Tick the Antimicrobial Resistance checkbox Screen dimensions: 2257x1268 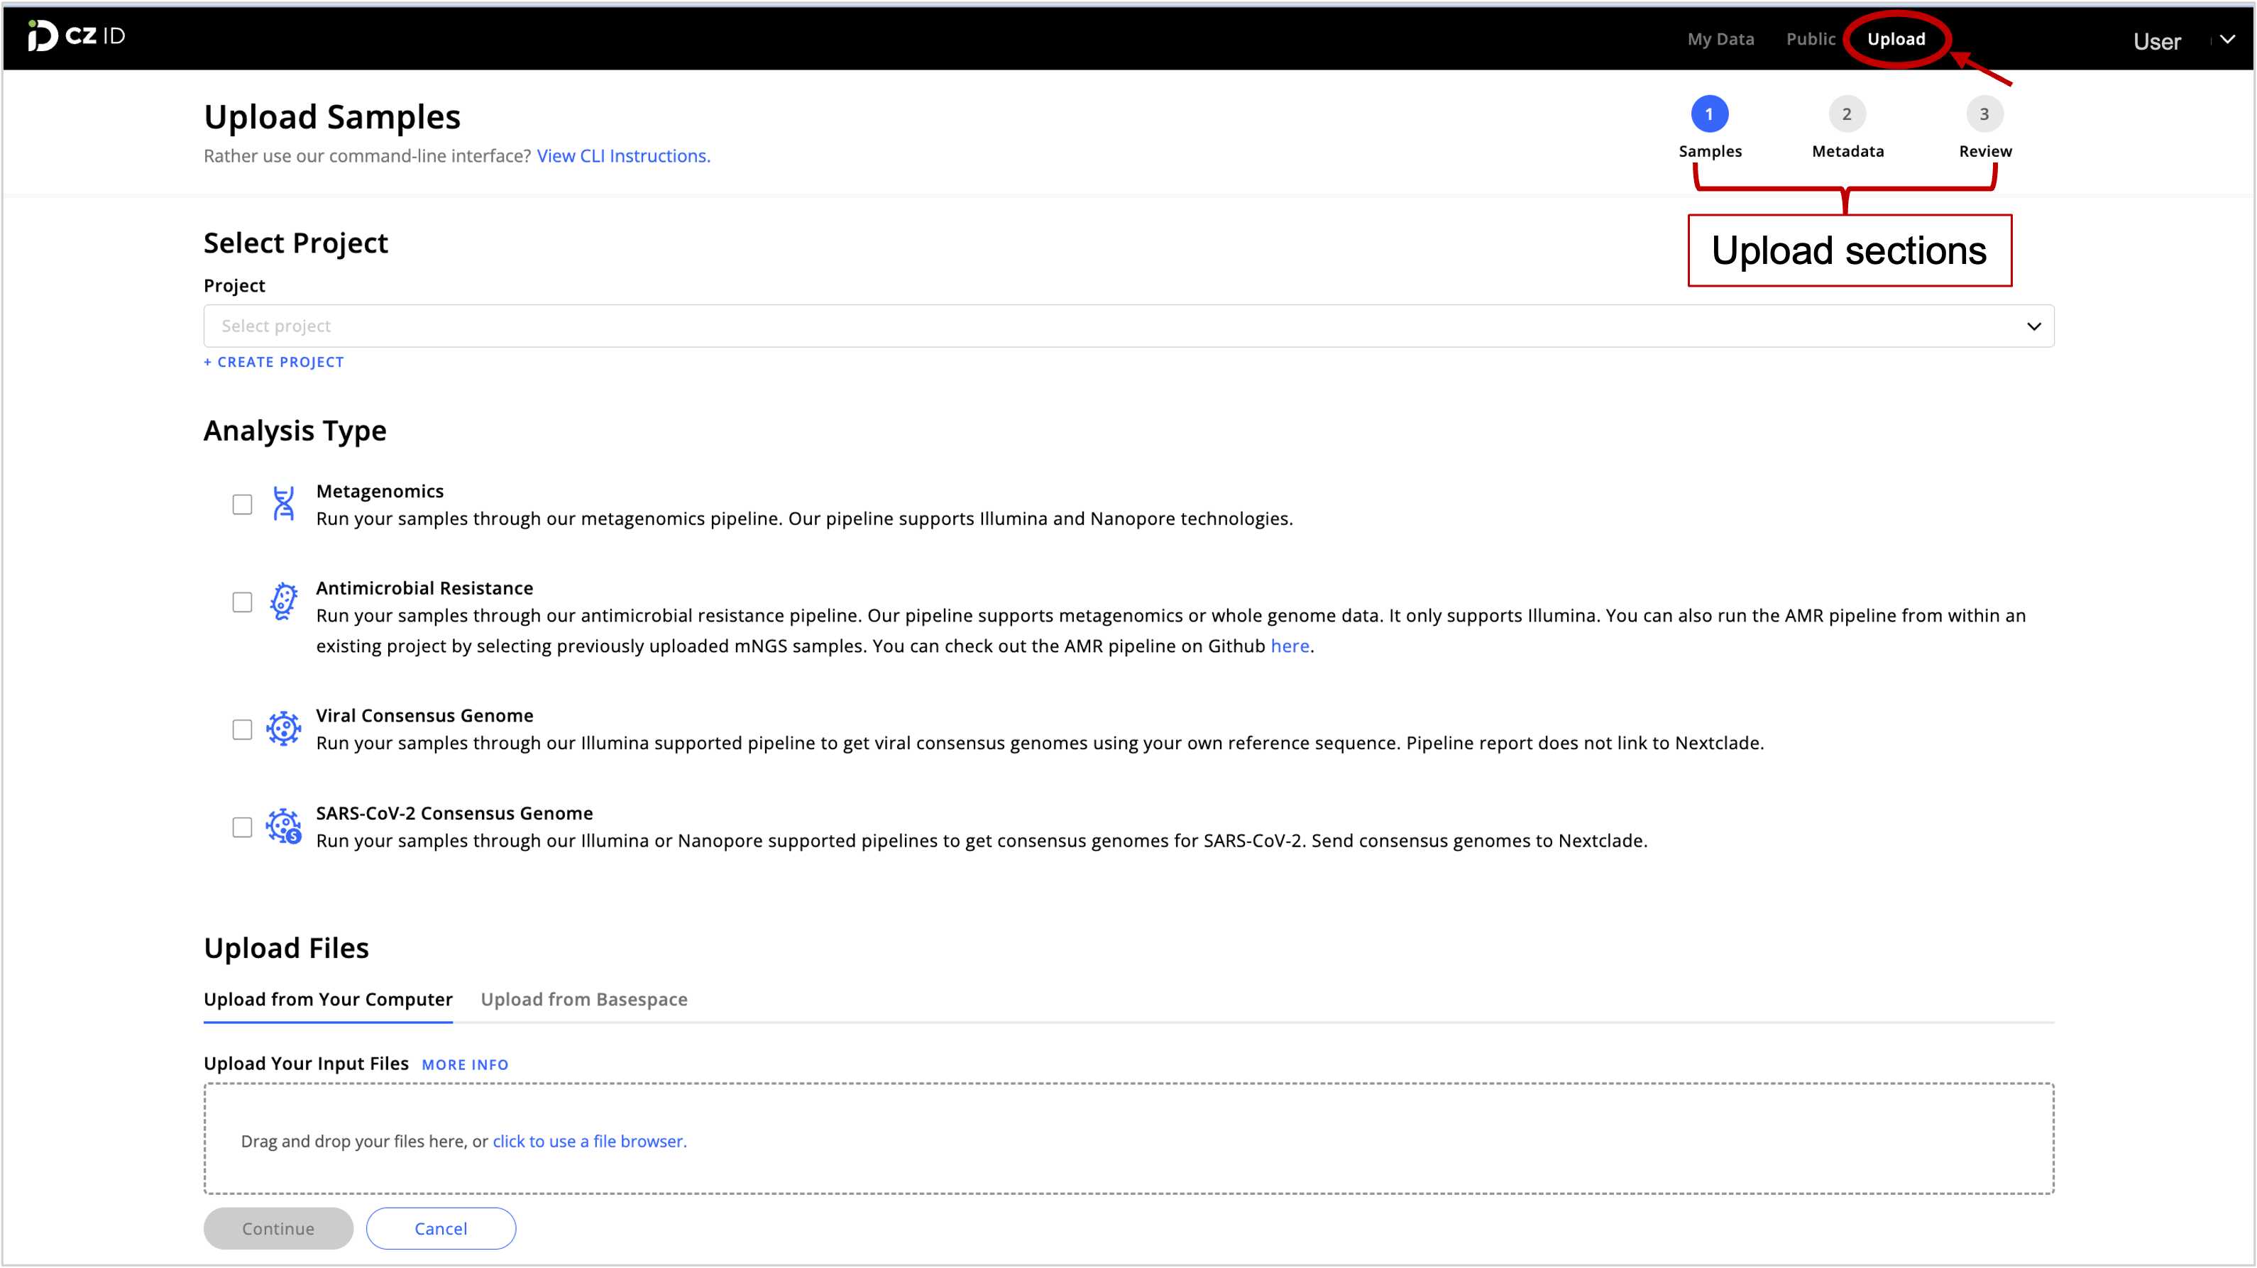pos(242,602)
